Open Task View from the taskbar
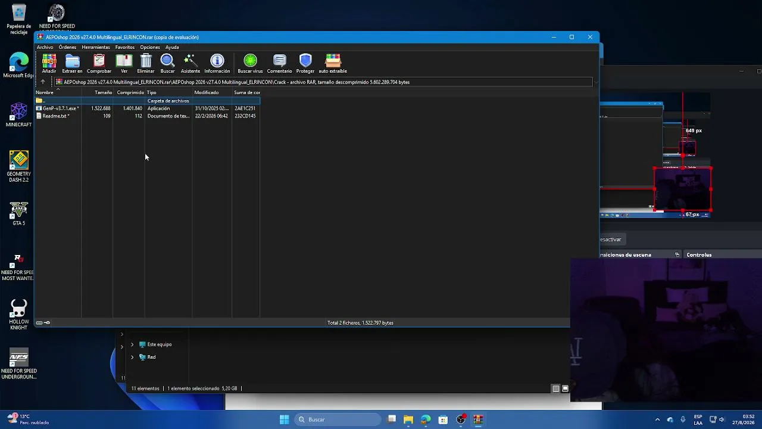 click(392, 419)
